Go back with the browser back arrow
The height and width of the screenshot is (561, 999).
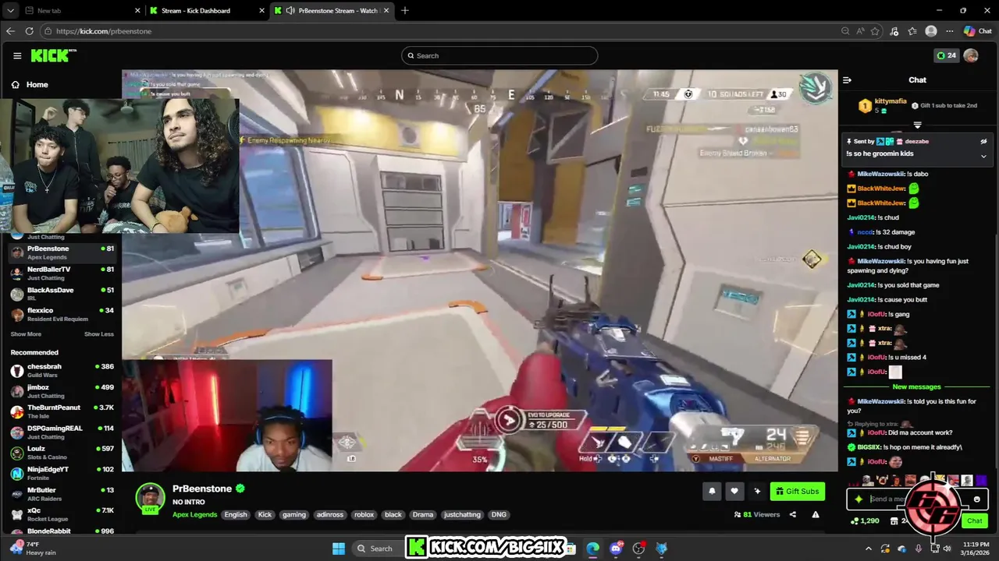click(10, 31)
